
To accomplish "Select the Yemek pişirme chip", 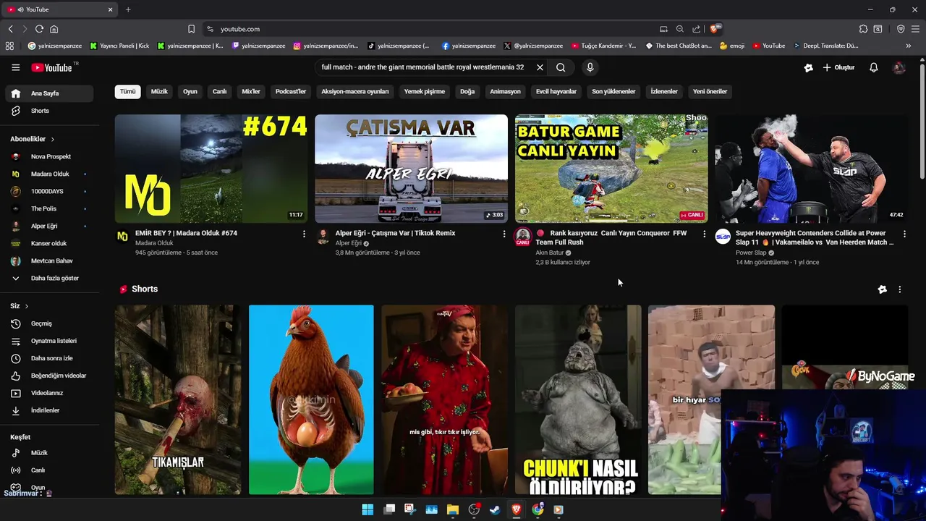I will click(x=425, y=92).
